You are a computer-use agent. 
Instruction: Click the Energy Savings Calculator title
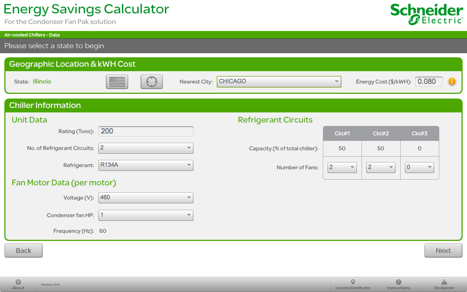(x=86, y=9)
